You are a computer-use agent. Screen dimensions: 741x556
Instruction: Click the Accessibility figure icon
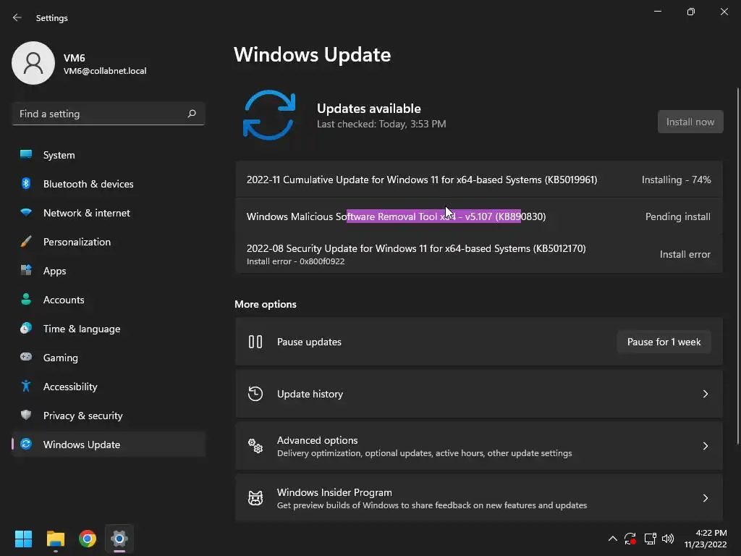pos(26,387)
